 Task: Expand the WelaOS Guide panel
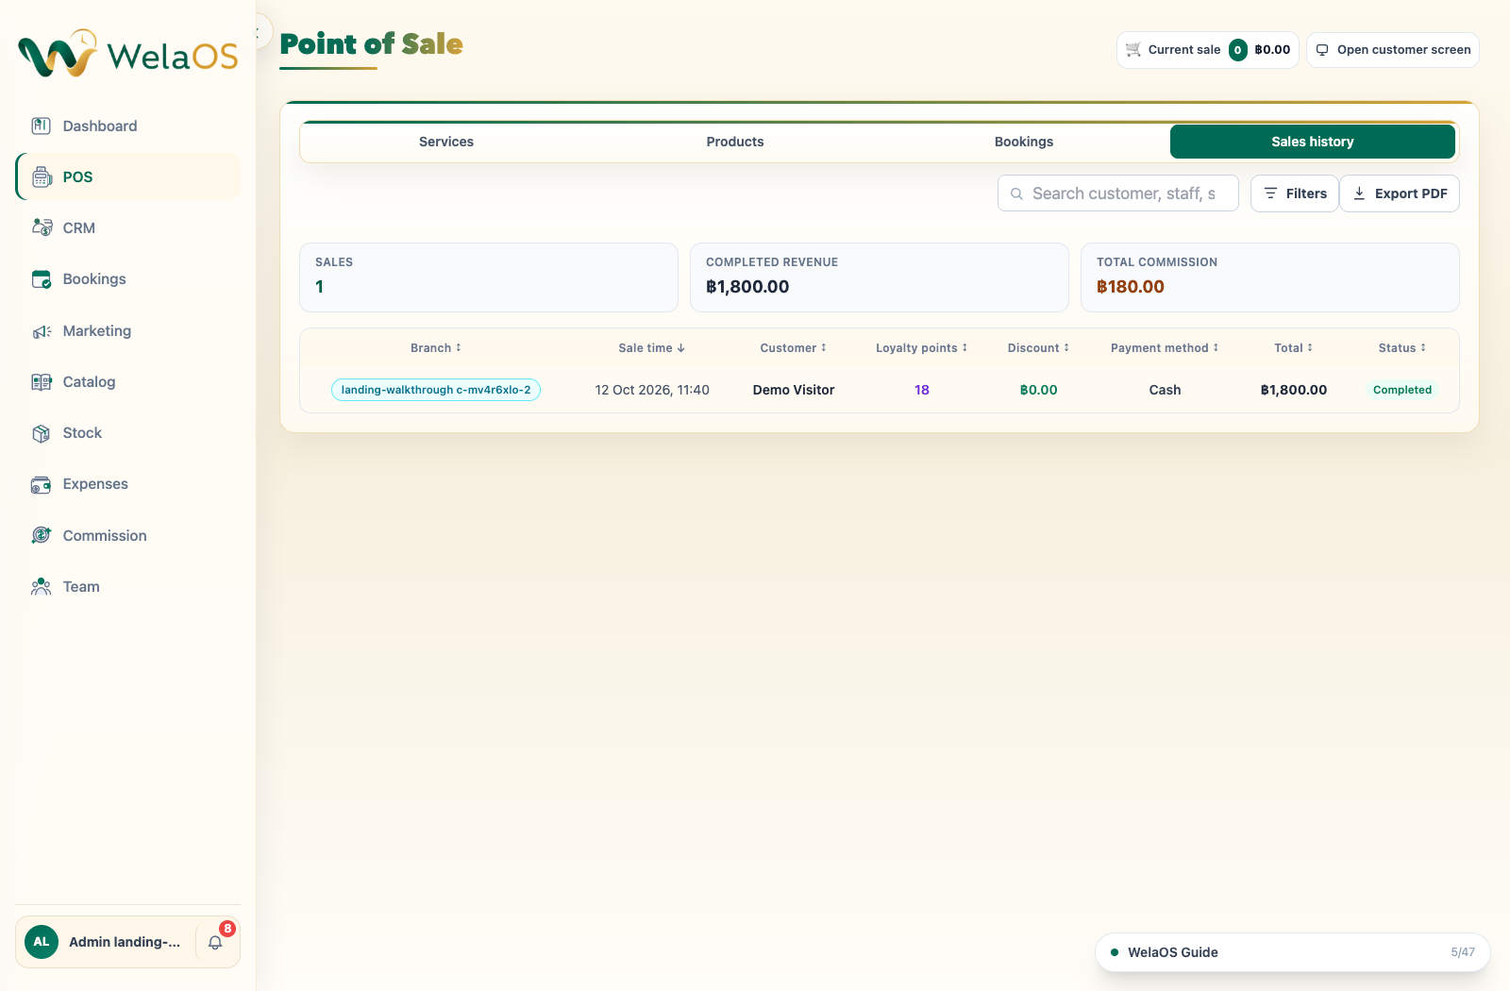click(x=1293, y=952)
